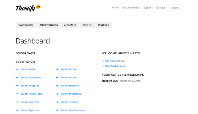Click arrow icon beside Builder Counter
The height and width of the screenshot is (114, 198).
pyautogui.click(x=57, y=78)
